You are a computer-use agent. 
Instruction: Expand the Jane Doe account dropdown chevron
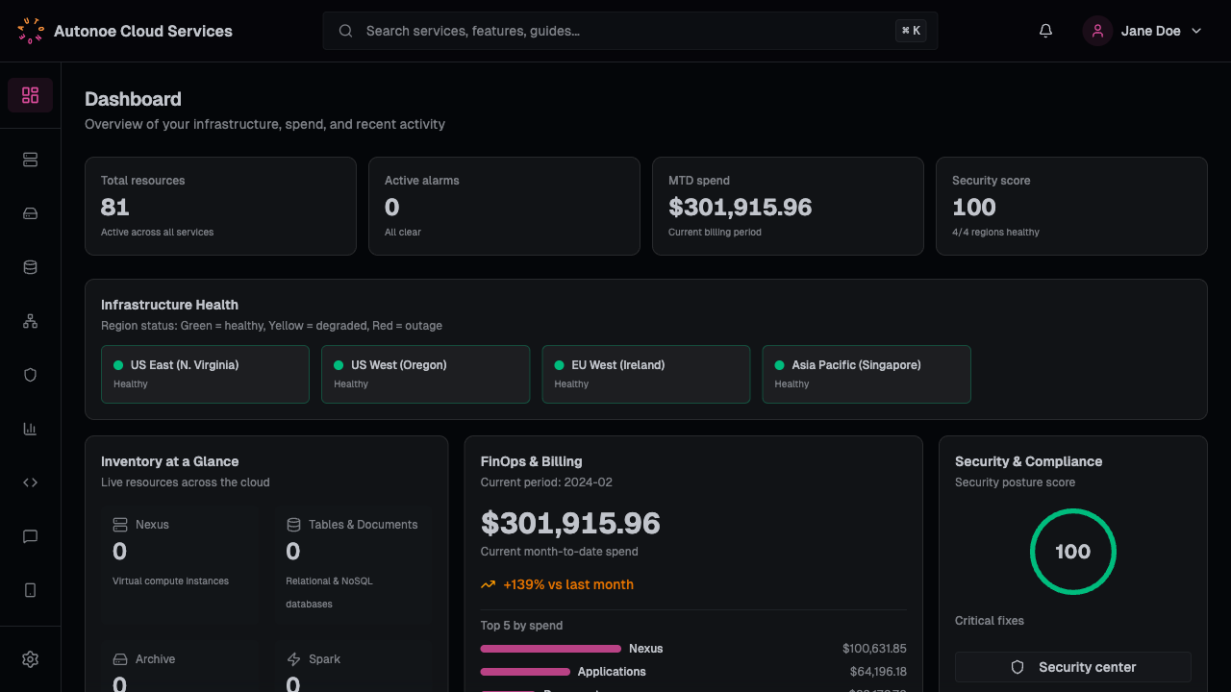1196,31
